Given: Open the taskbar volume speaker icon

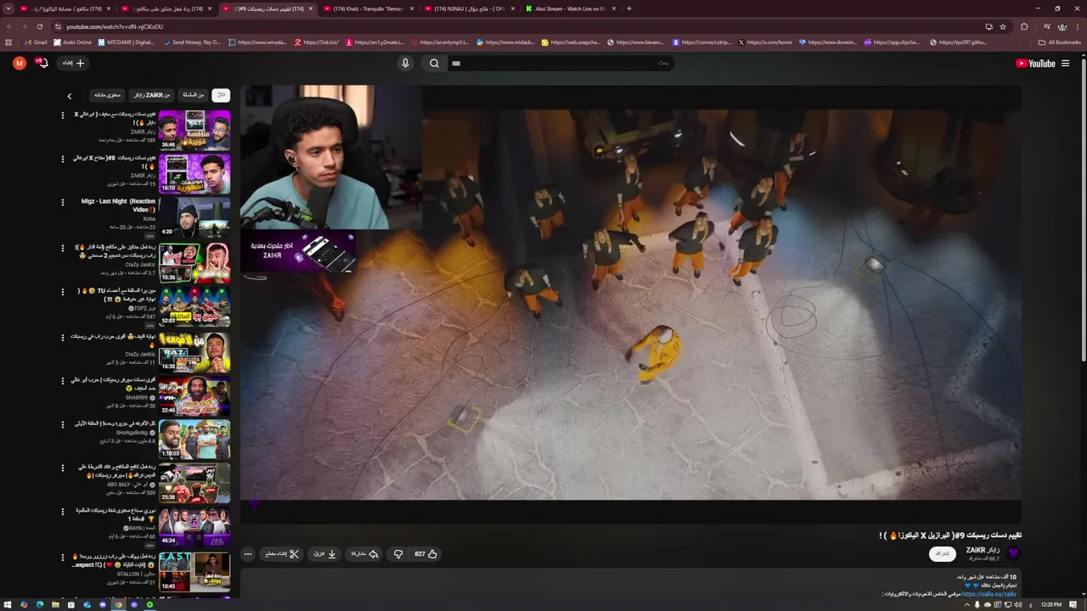Looking at the screenshot, I should 1018,604.
